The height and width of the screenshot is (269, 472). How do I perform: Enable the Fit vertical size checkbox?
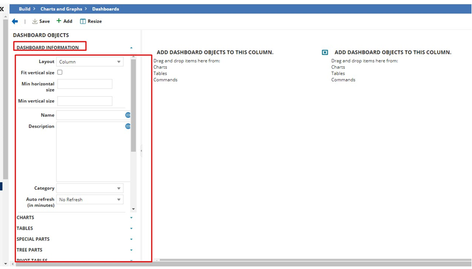pos(60,72)
